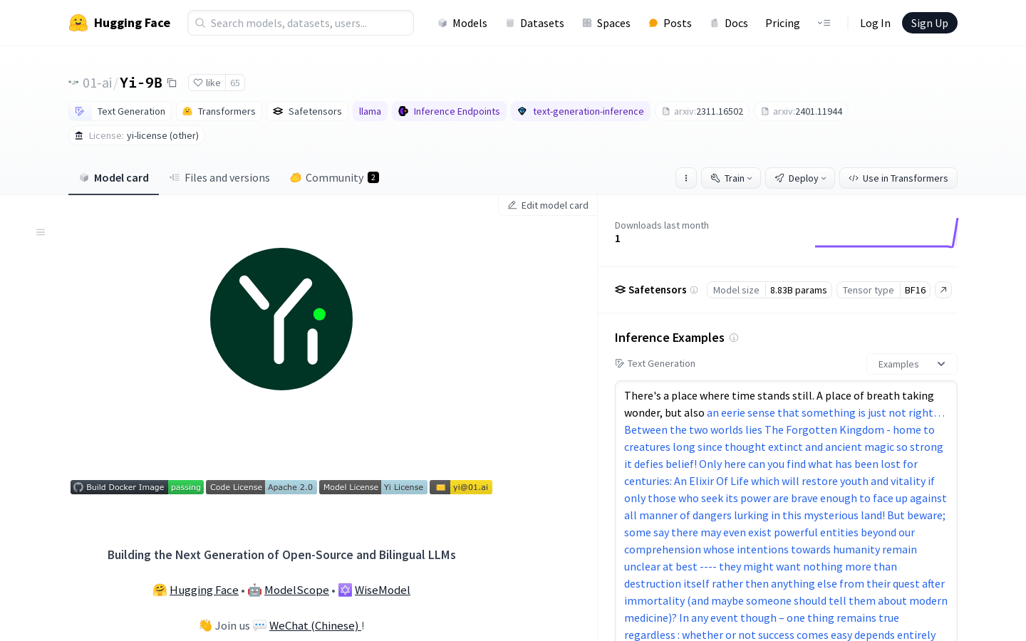Click the Sign Up button
Image resolution: width=1026 pixels, height=641 pixels.
930,23
